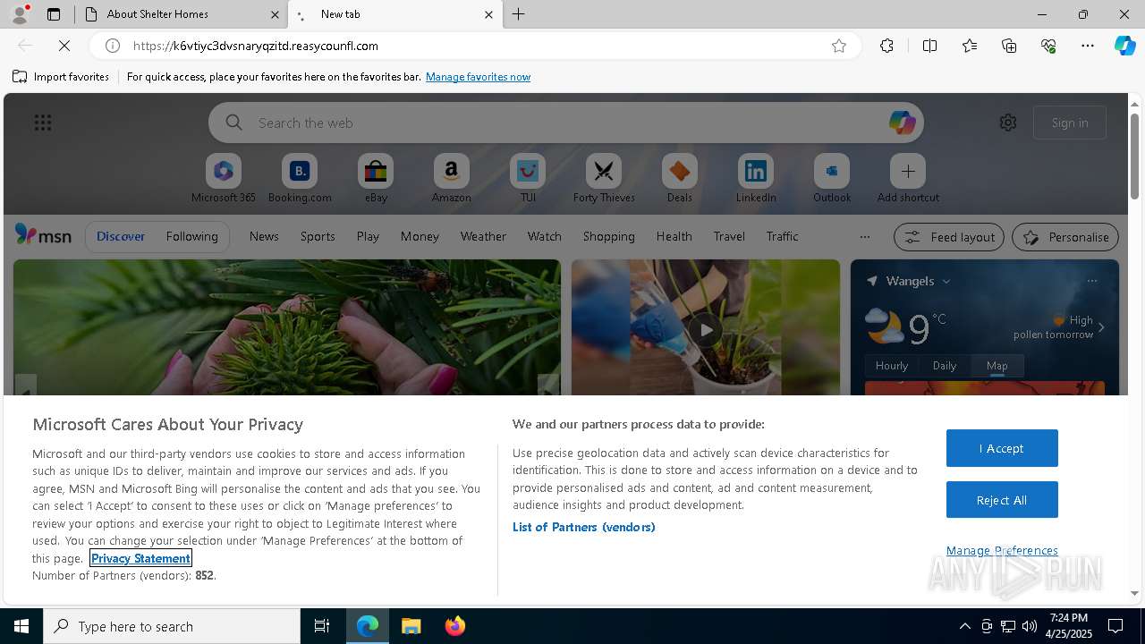Open weather card more options

pos(1091,281)
